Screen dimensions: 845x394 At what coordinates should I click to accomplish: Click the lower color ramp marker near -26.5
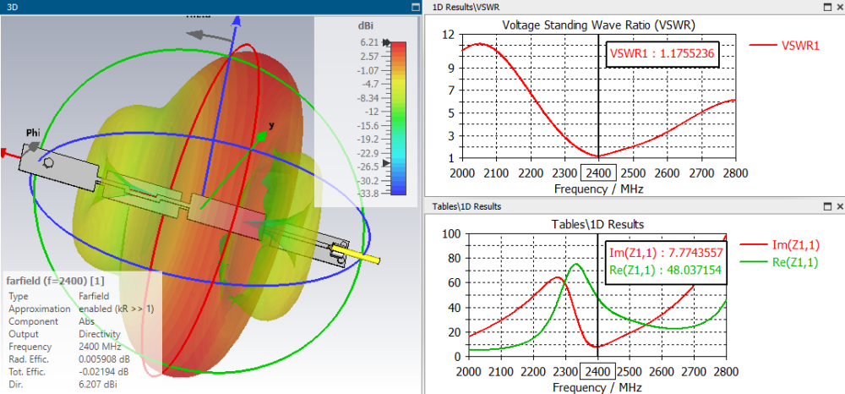[386, 163]
